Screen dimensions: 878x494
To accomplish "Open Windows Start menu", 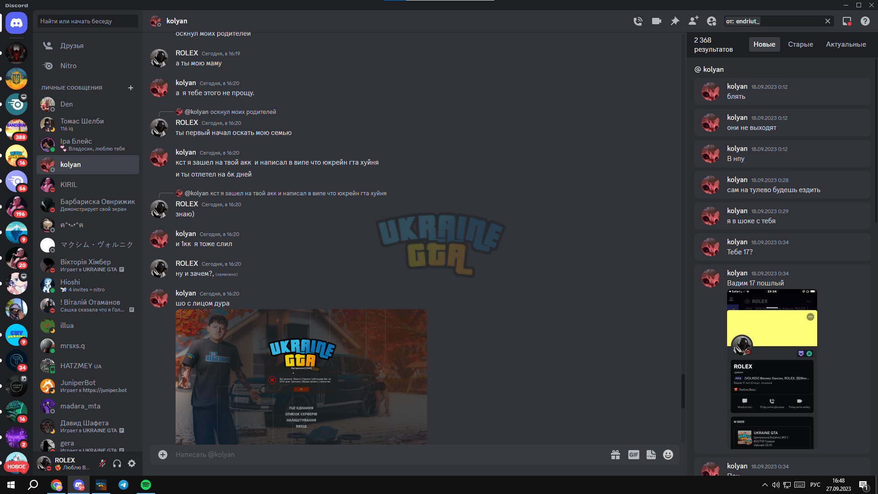I will click(11, 485).
